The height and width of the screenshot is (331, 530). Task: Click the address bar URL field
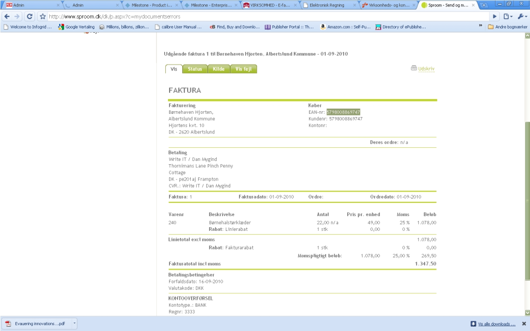click(x=267, y=16)
